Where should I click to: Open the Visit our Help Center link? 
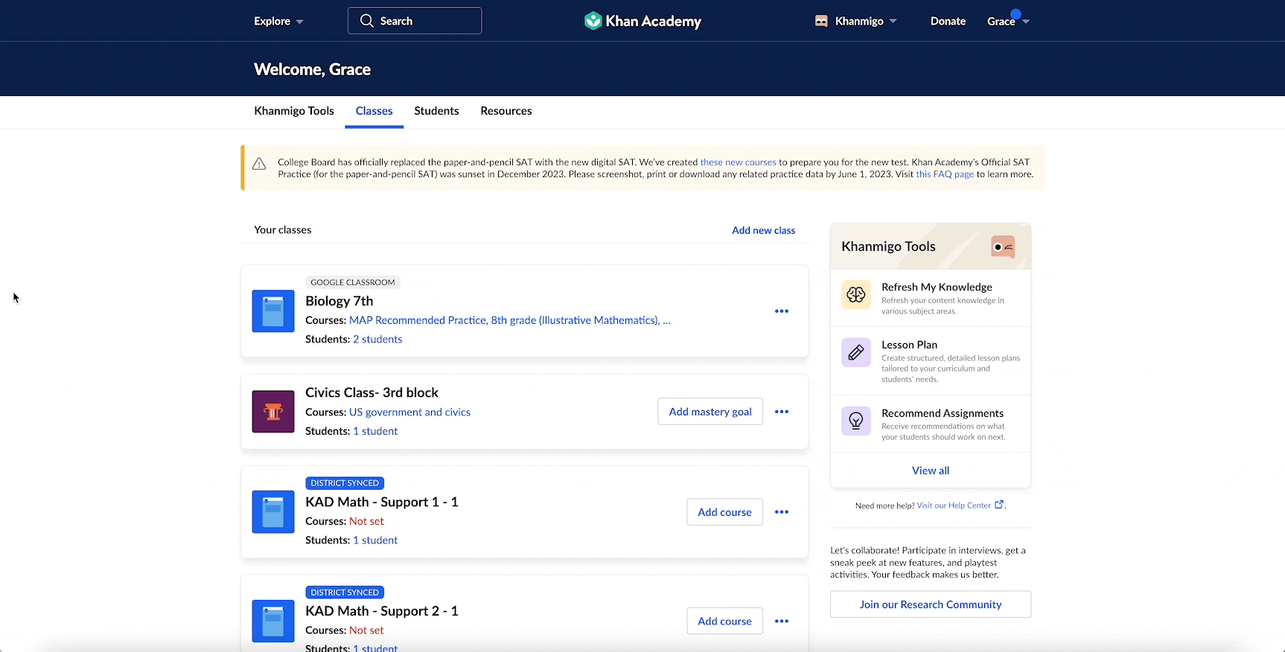pyautogui.click(x=954, y=505)
